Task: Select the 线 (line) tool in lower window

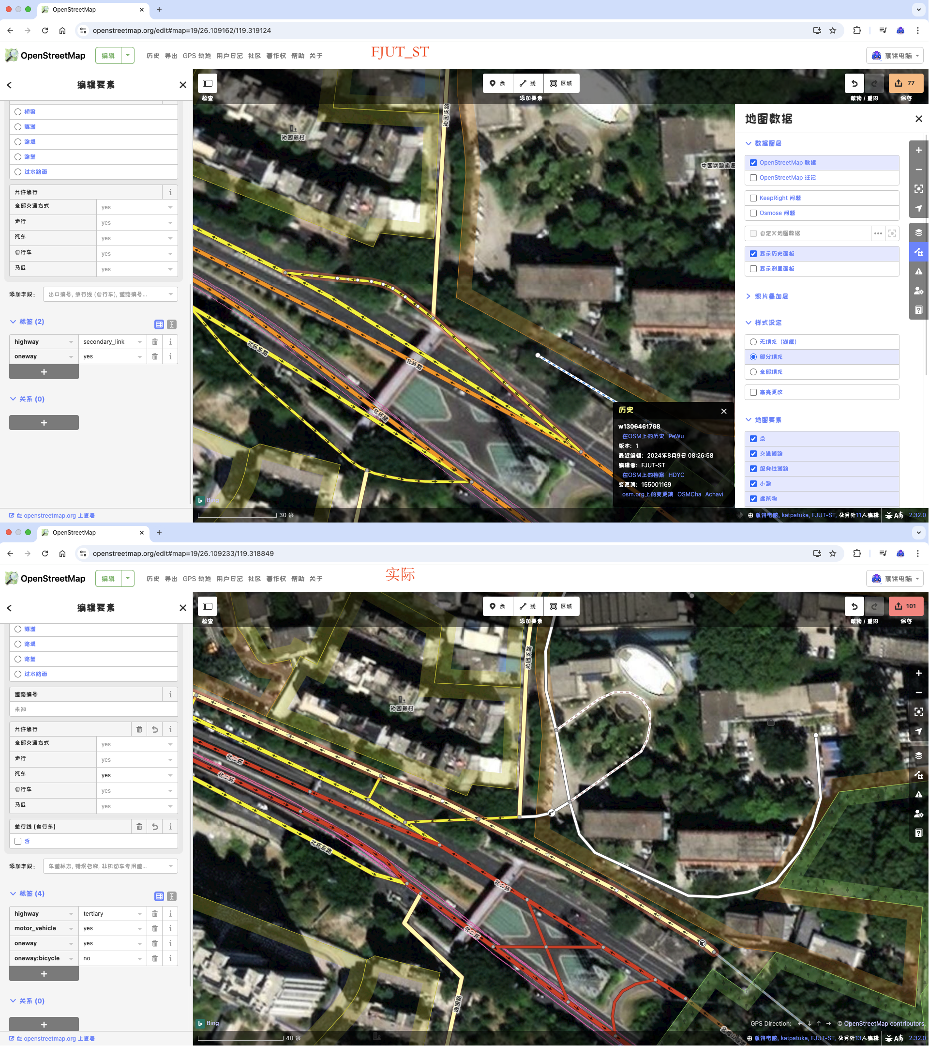Action: (x=528, y=606)
